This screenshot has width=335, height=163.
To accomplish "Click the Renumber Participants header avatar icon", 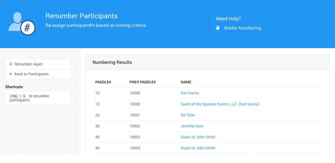I will coord(16,21).
